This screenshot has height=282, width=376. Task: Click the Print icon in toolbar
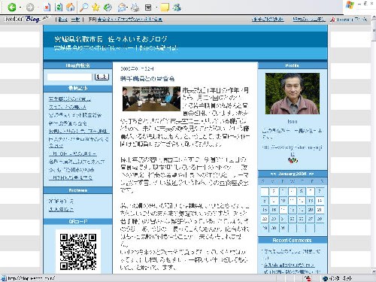135,8
